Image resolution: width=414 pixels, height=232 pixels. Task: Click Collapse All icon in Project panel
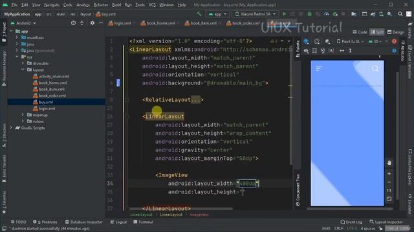click(x=82, y=23)
